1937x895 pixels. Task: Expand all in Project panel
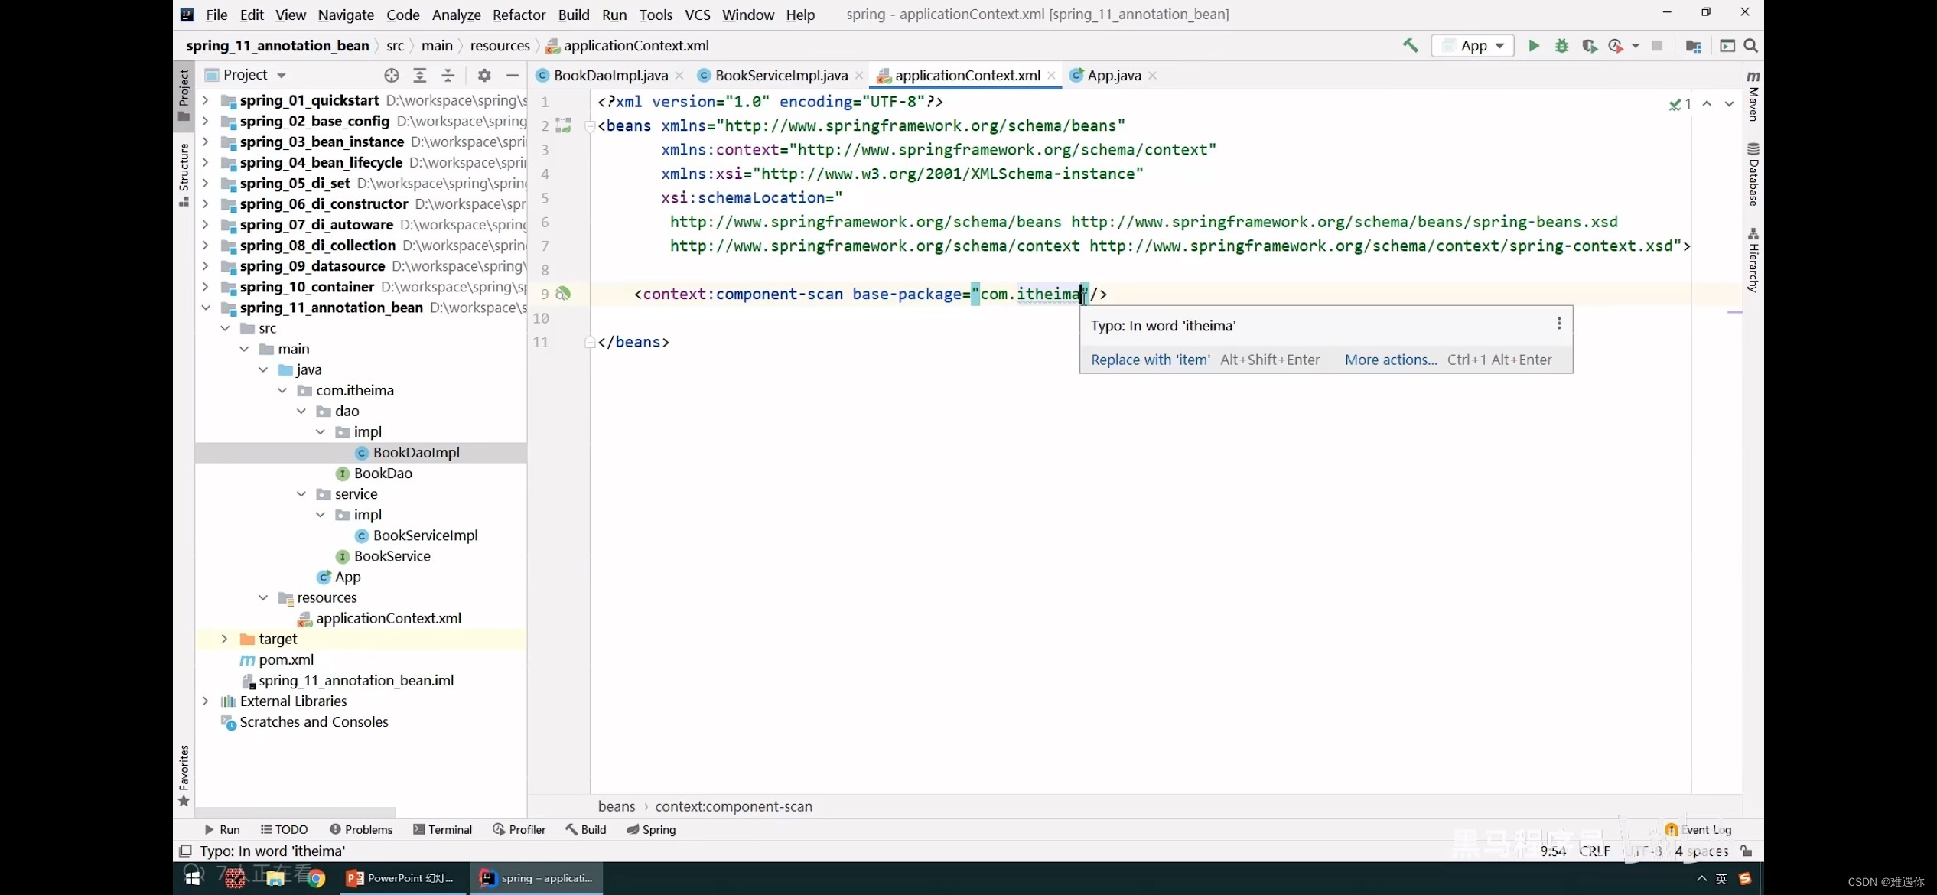coord(419,75)
